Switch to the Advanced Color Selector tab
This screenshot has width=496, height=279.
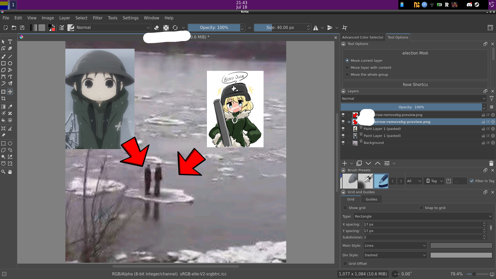click(x=363, y=37)
